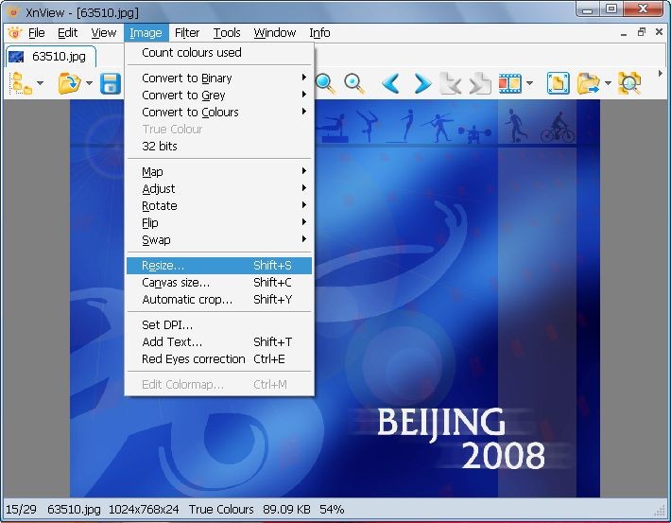Minimize the inner document window
This screenshot has width=671, height=523.
click(x=624, y=32)
